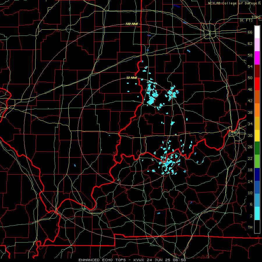Click the 2 legend value
Image resolution: width=262 pixels, height=262 pixels.
tap(251, 216)
